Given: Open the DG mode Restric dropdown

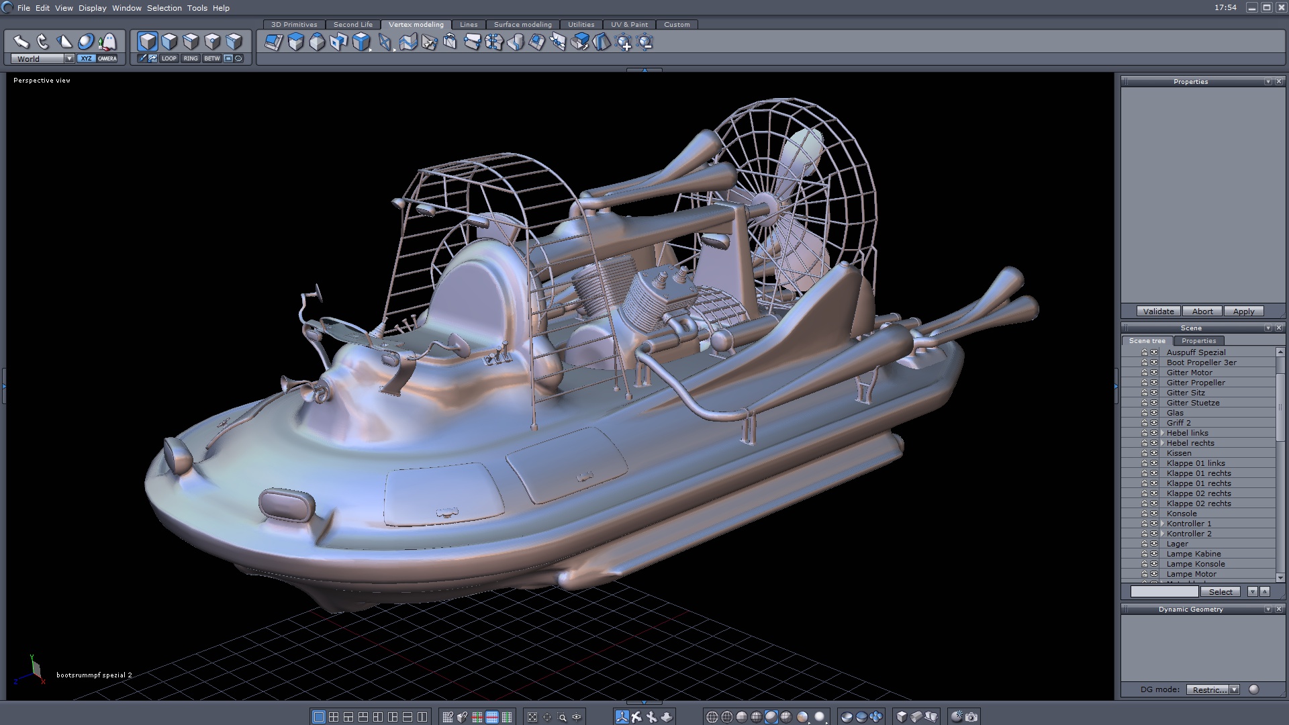Looking at the screenshot, I should click(1234, 689).
